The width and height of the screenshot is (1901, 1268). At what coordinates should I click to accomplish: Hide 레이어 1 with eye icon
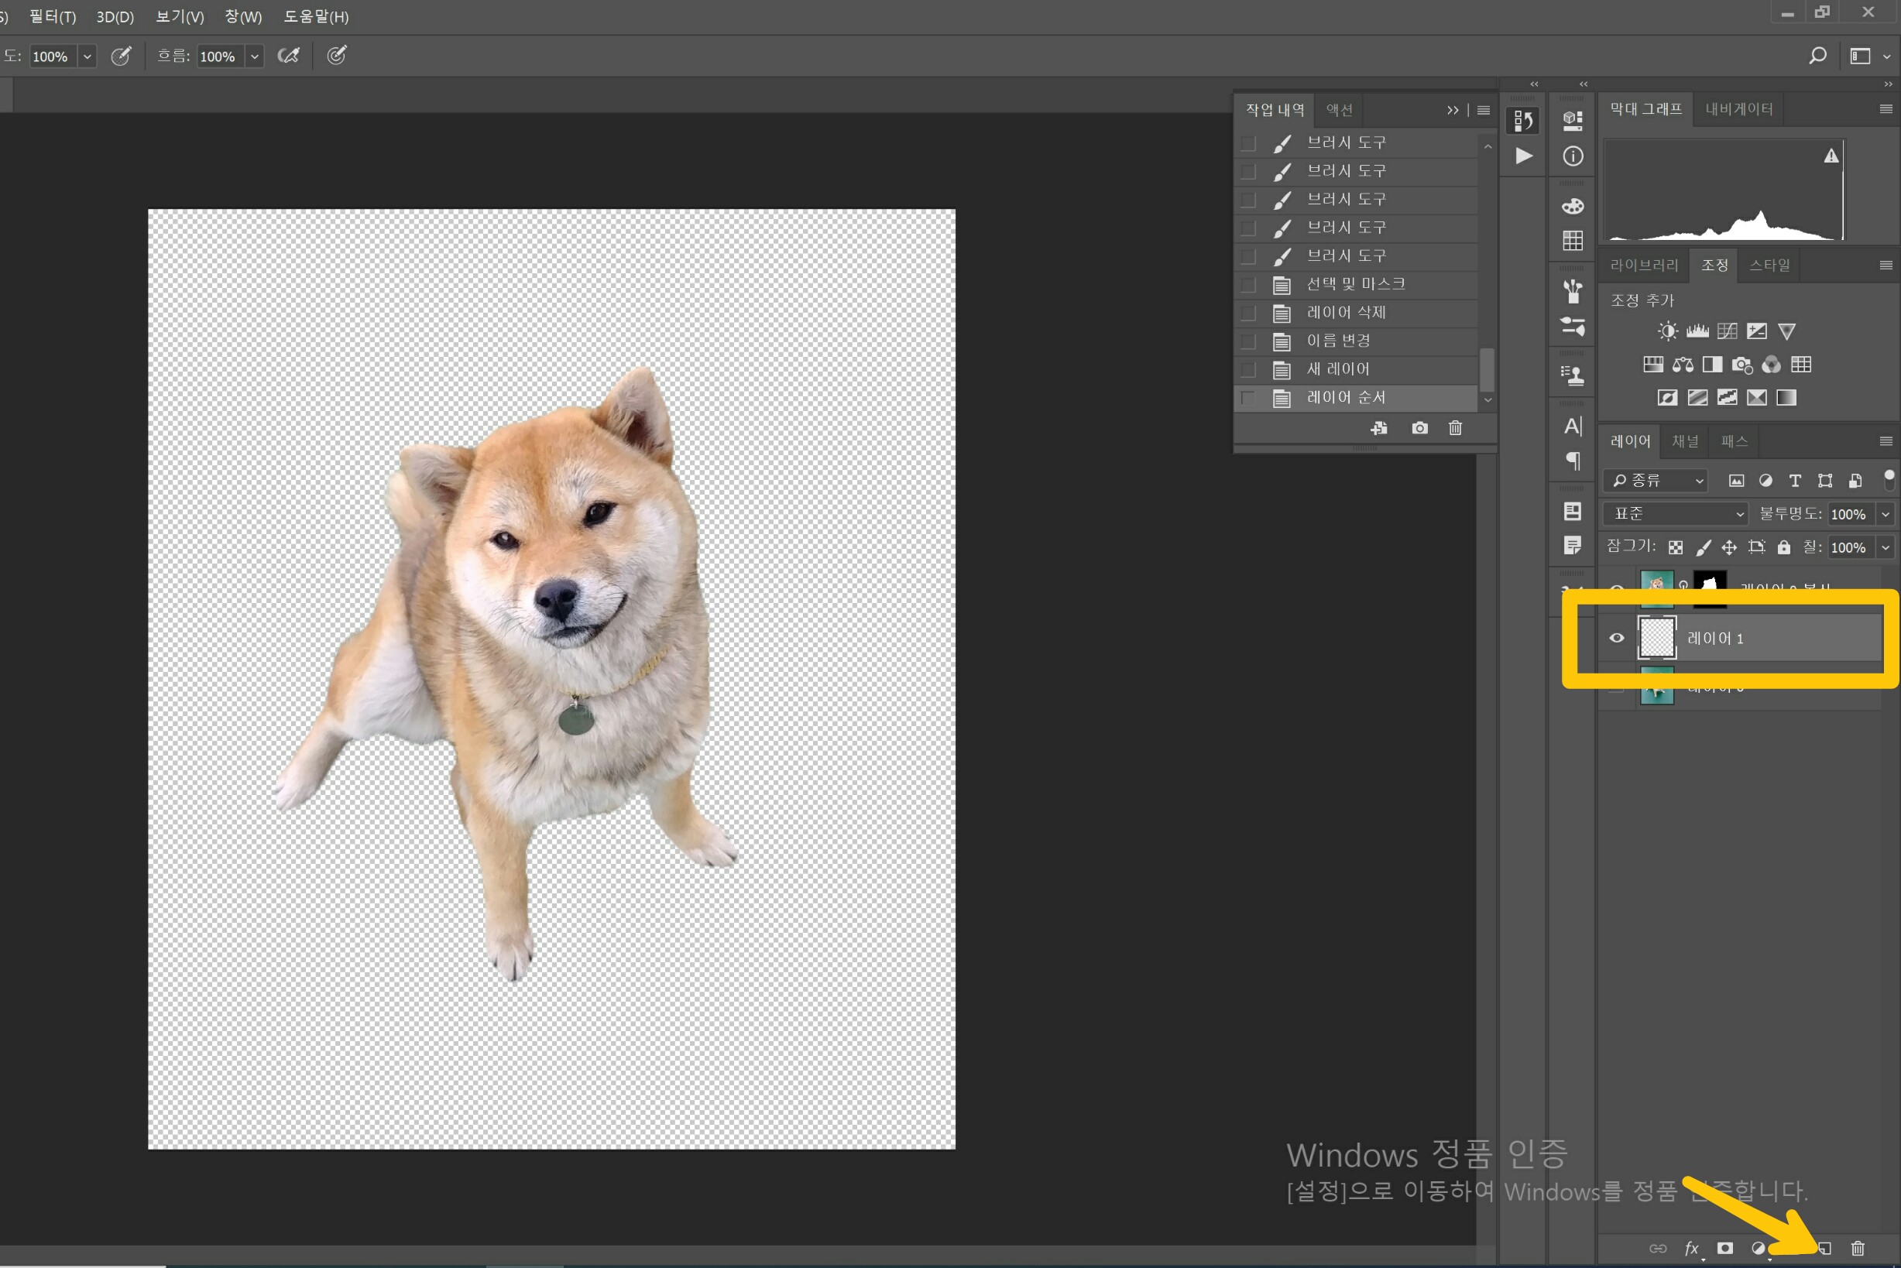point(1616,638)
